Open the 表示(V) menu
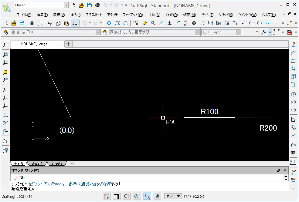 (59, 15)
